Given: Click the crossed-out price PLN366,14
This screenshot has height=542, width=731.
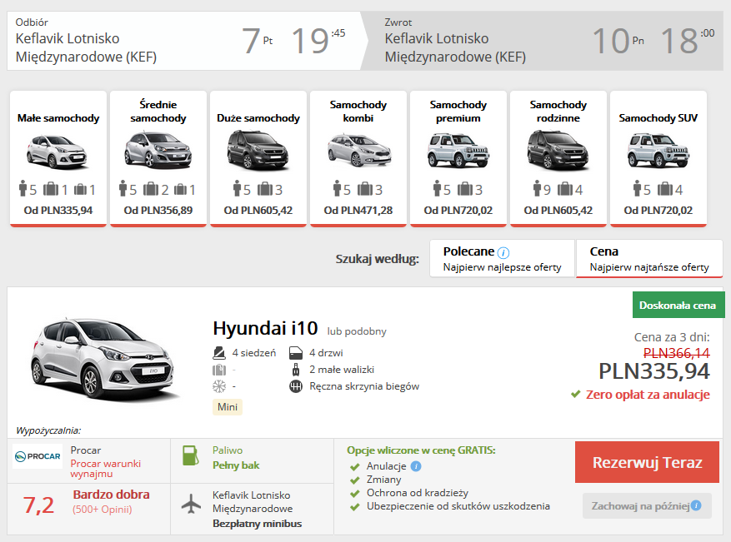Looking at the screenshot, I should point(677,353).
